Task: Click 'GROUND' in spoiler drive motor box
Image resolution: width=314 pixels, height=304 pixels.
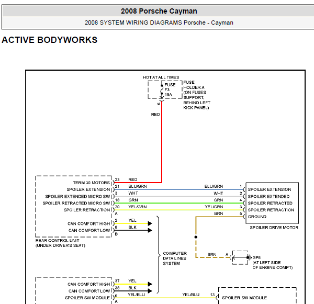Action: (x=257, y=217)
